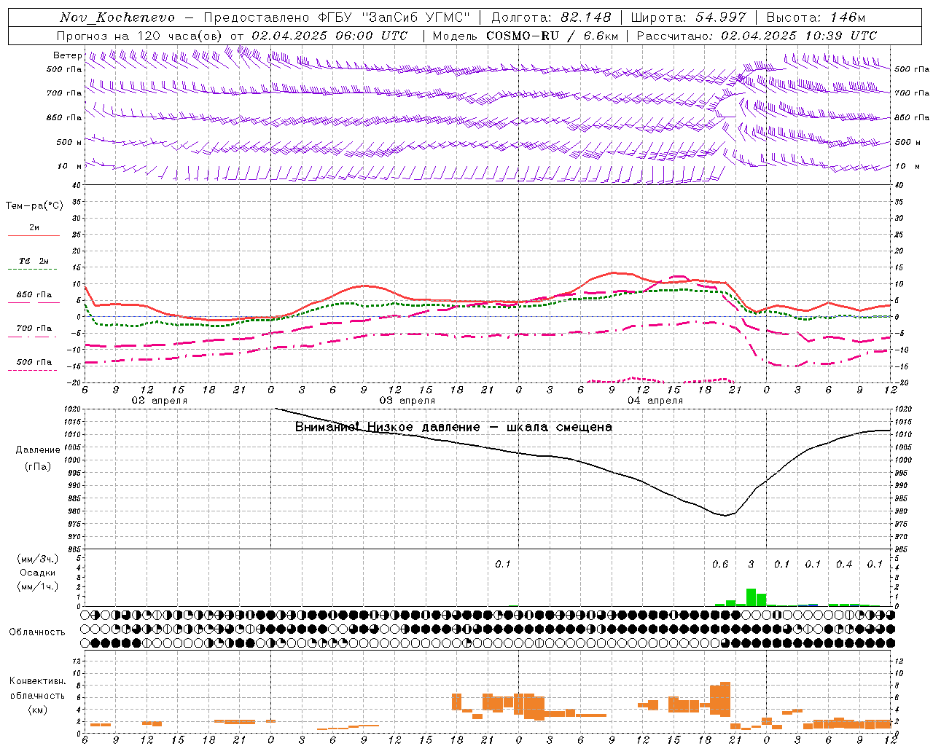933x746 pixels.
Task: Click the Осадки precipitation panel label
Action: [x=38, y=573]
